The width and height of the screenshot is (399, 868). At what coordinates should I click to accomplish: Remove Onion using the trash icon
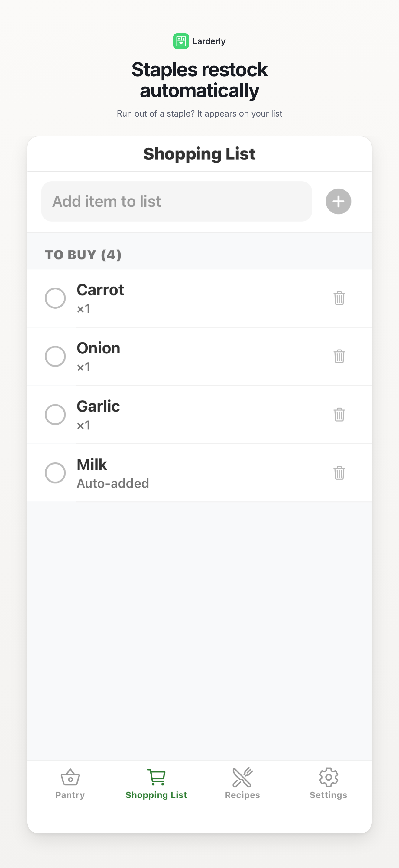(339, 356)
